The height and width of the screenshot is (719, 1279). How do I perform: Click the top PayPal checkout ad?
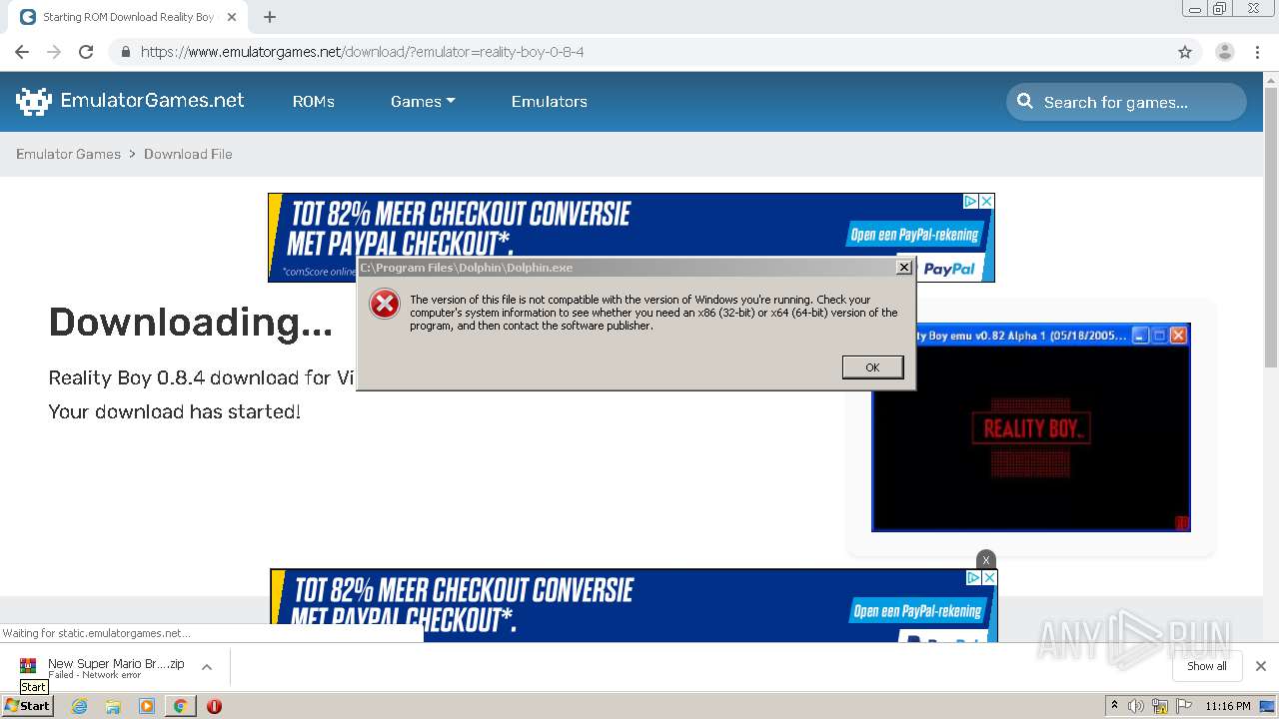(x=632, y=238)
